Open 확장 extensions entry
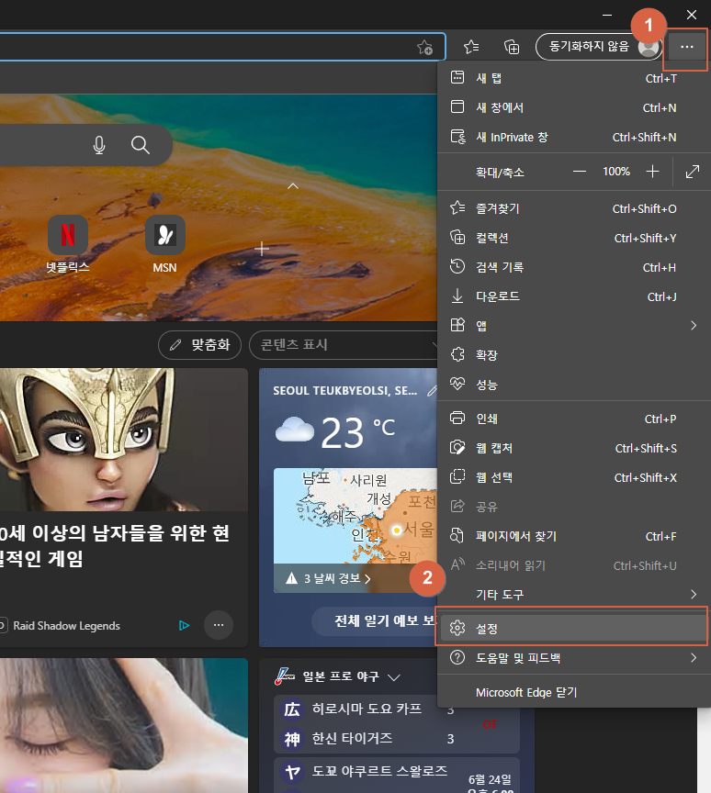Viewport: 711px width, 793px height. pos(573,355)
